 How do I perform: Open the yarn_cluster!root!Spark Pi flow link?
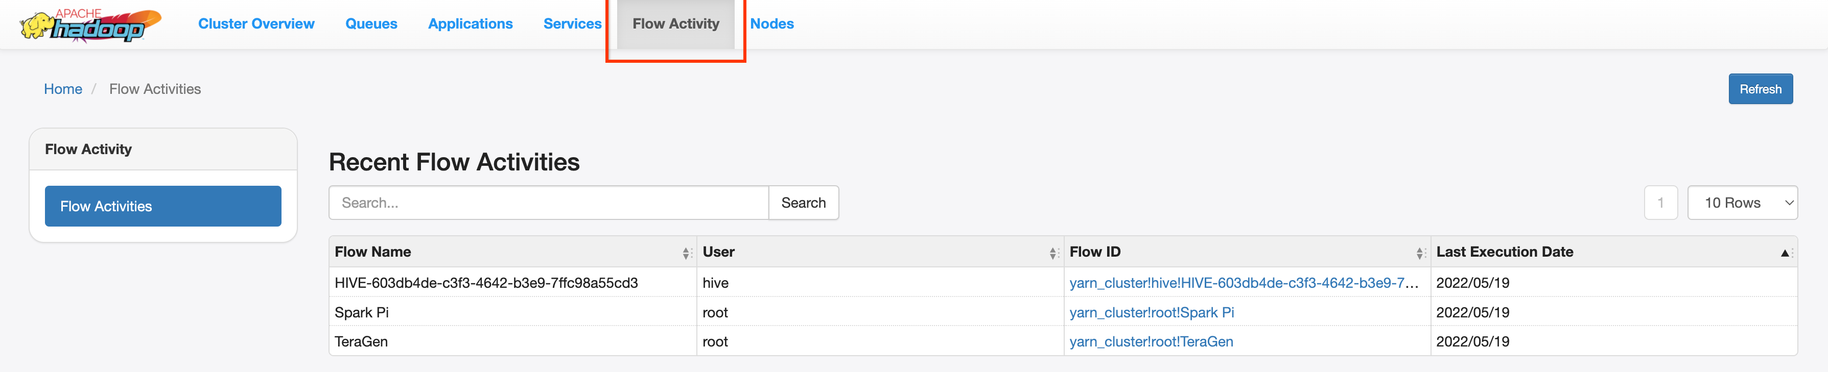click(1151, 312)
